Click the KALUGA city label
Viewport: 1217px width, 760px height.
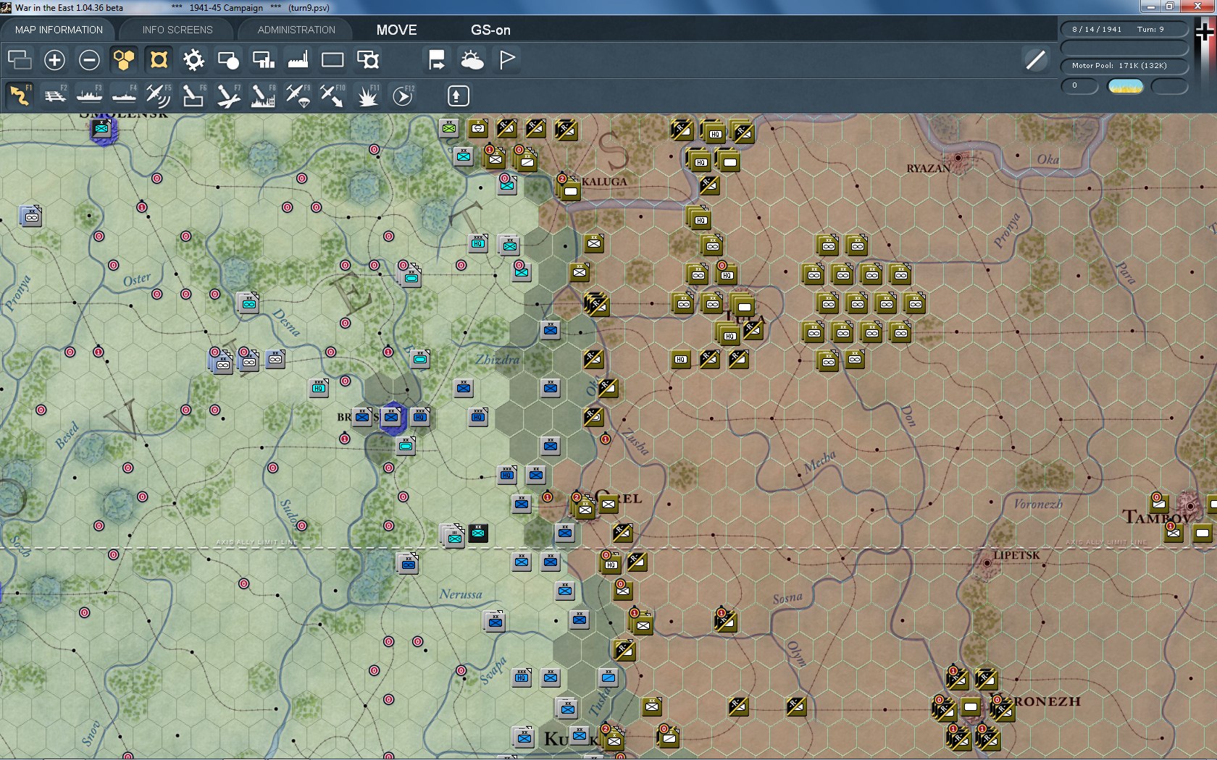pos(604,182)
